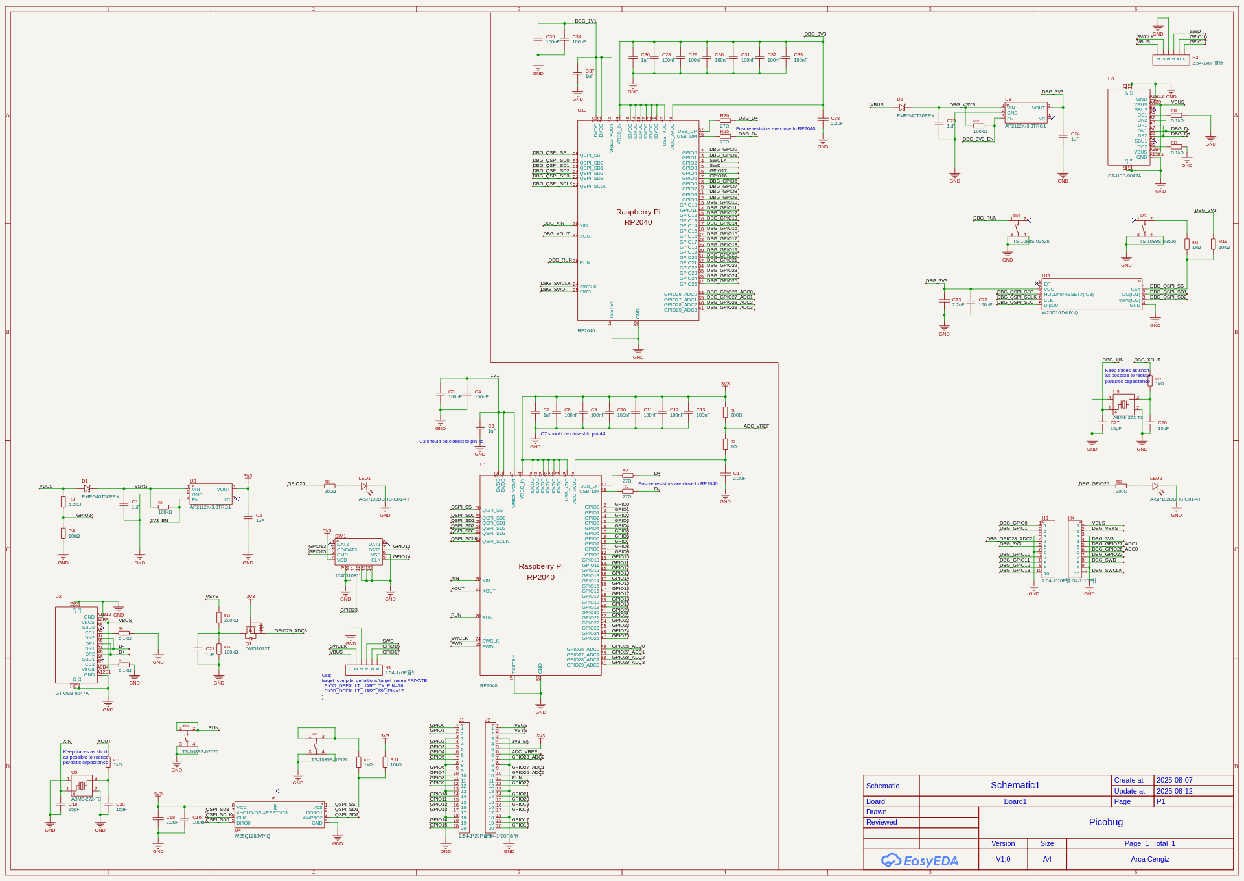Screen dimensions: 1244x881
Task: Click the "C3 should be closest to pin 45" note
Action: [451, 442]
